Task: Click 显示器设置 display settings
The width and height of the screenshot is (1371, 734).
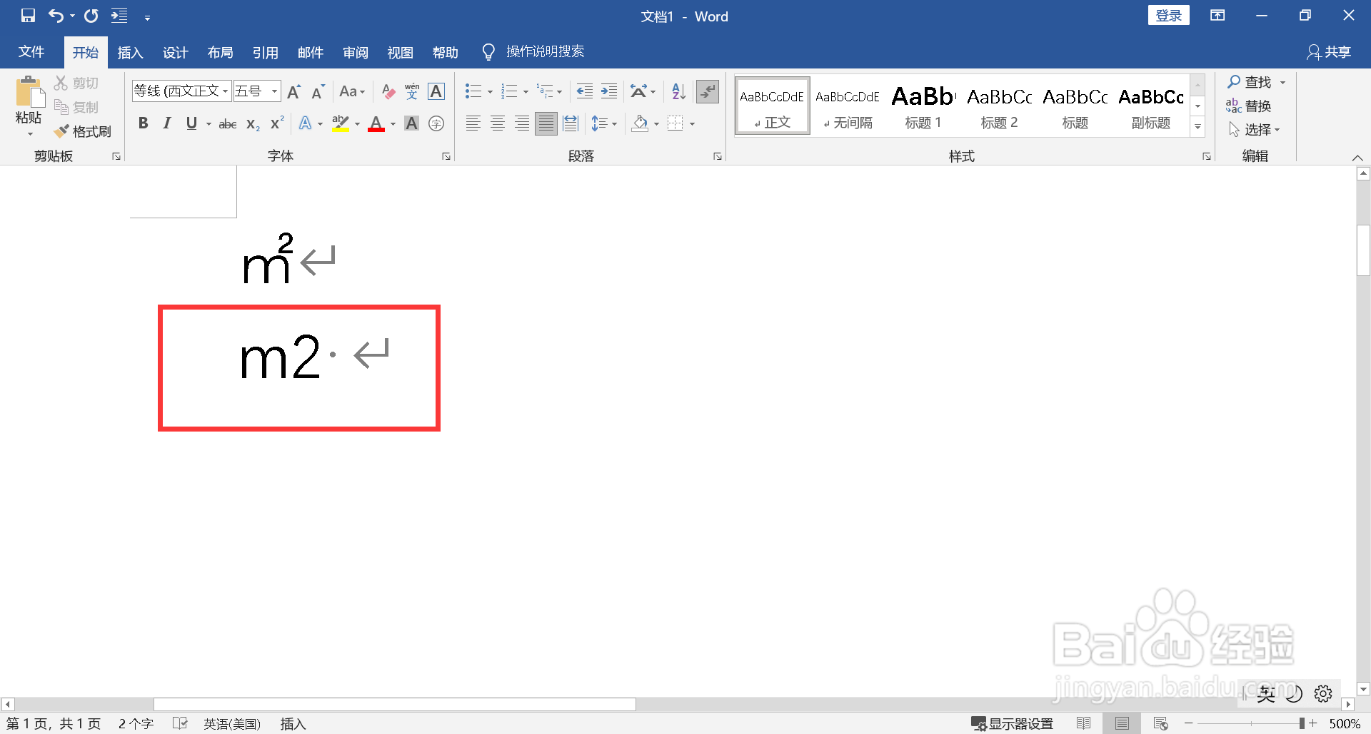Action: pyautogui.click(x=1012, y=723)
